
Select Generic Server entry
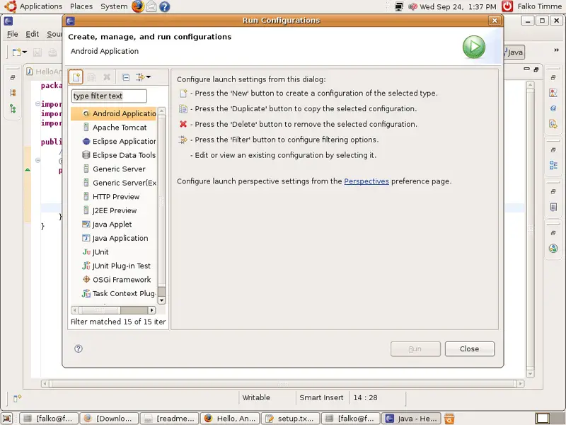tap(114, 169)
